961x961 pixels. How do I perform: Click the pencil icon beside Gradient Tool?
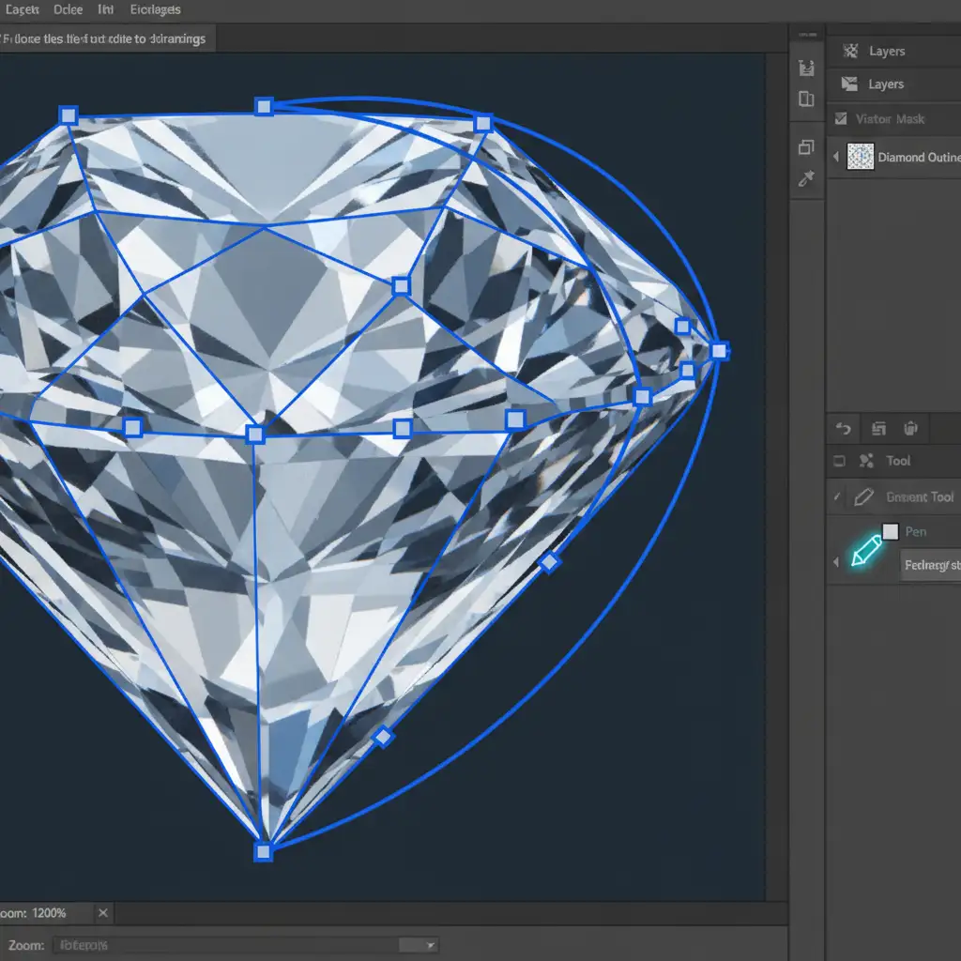tap(865, 496)
